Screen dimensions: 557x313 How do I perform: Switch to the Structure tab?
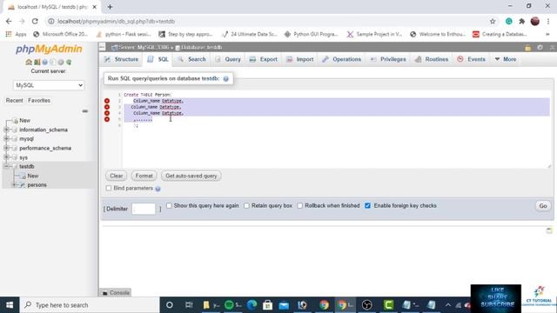click(x=122, y=59)
